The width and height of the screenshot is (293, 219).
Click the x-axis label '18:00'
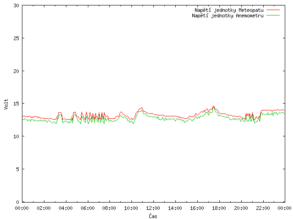(x=219, y=208)
